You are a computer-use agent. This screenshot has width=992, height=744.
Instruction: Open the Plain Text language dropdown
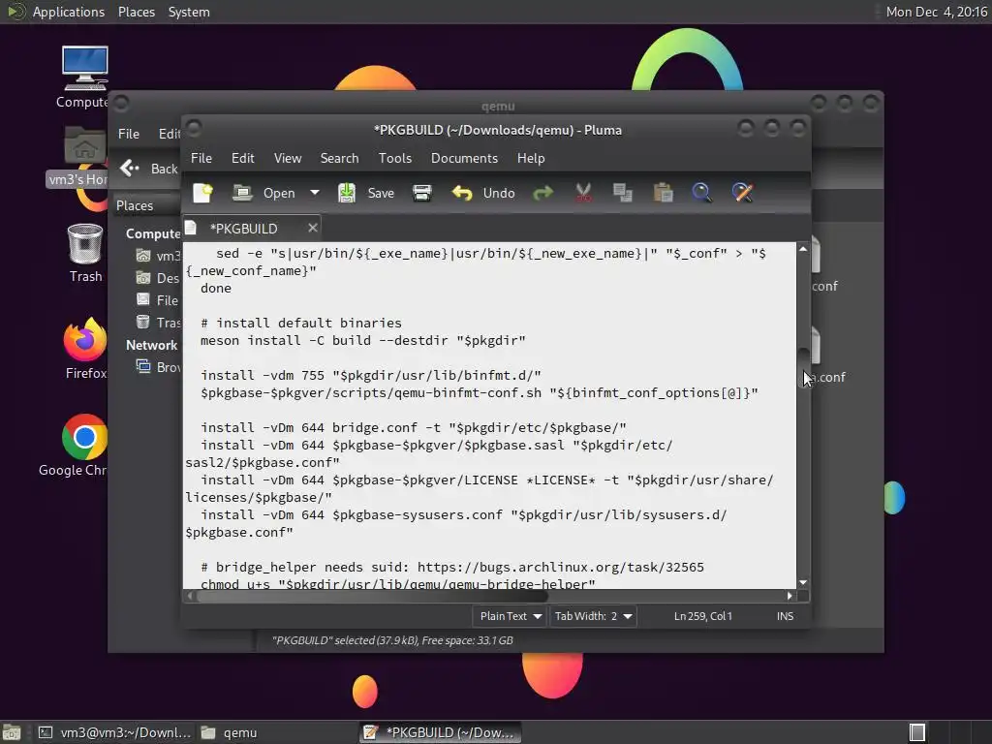point(510,616)
